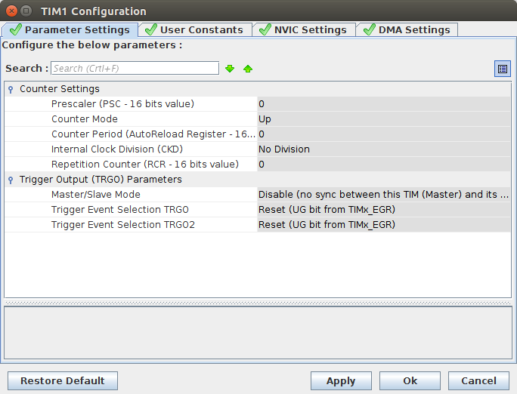Click the window menu circle icon in title bar
Image resolution: width=517 pixels, height=394 pixels.
pos(26,11)
